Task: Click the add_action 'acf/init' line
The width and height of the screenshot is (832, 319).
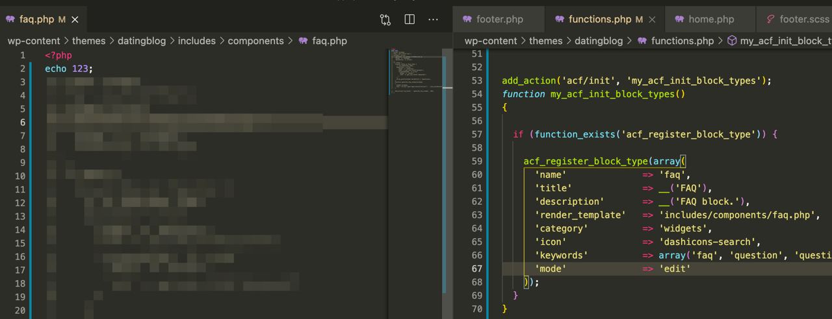Action: tap(636, 81)
